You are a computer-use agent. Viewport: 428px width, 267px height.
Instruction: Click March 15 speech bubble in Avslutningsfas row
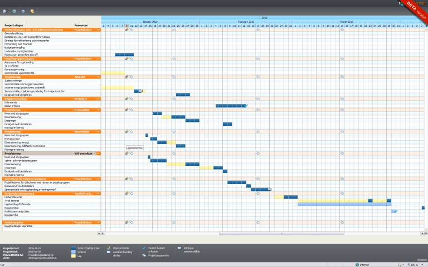coord(342,222)
